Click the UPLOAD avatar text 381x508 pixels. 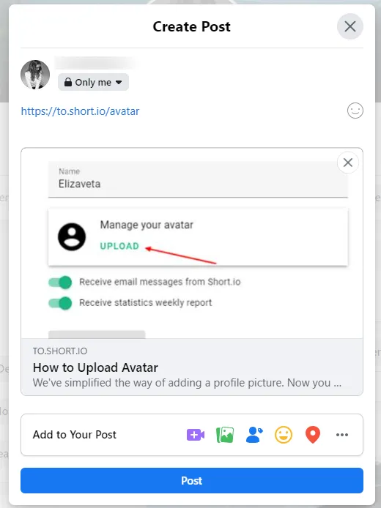coord(119,246)
